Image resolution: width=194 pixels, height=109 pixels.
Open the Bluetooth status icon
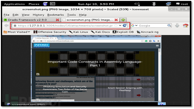154,4
